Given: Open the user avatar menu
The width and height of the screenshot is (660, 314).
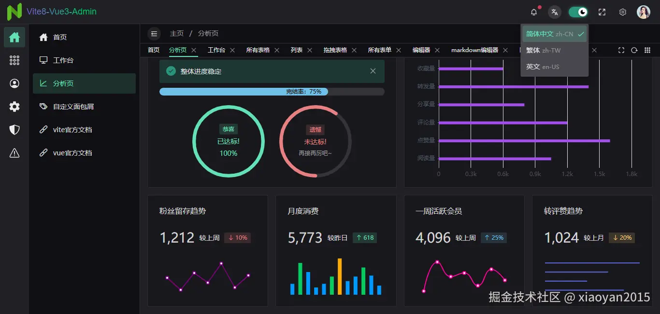Looking at the screenshot, I should 644,12.
